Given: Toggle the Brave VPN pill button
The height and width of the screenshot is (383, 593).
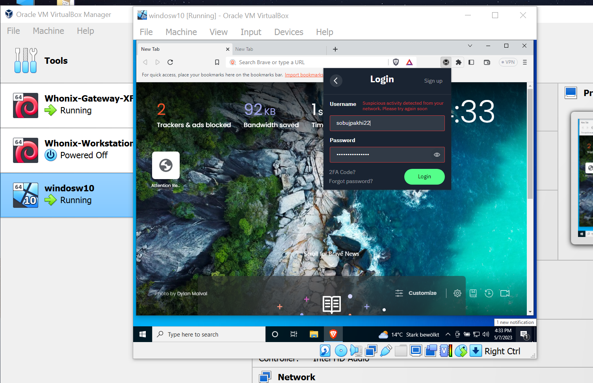Looking at the screenshot, I should point(508,62).
